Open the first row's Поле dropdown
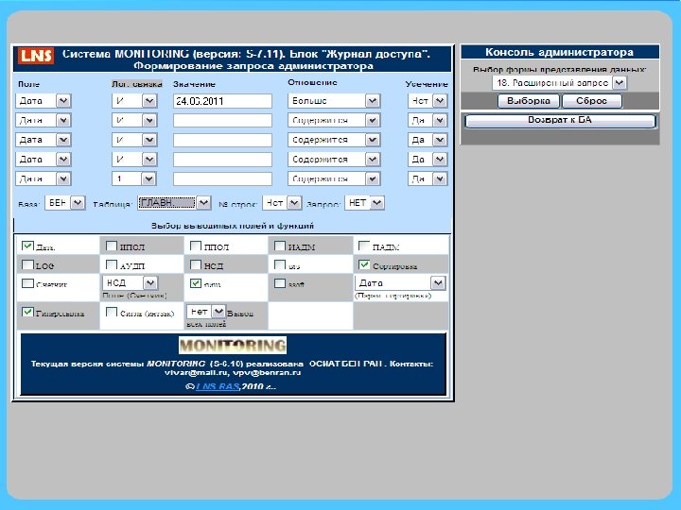This screenshot has height=510, width=681. [44, 101]
